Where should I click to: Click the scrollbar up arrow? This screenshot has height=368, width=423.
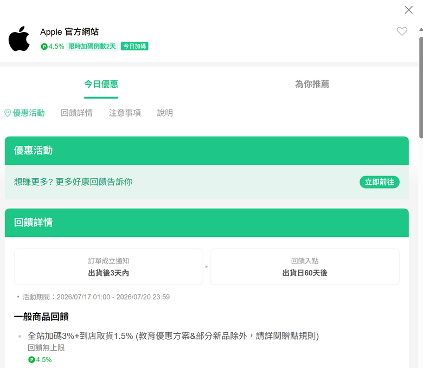(421, 29)
